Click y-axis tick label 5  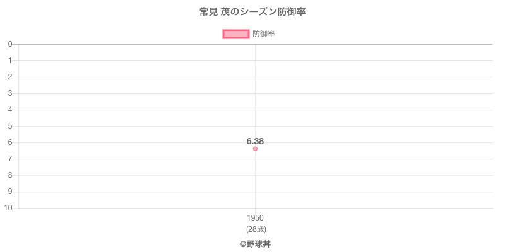pos(10,126)
